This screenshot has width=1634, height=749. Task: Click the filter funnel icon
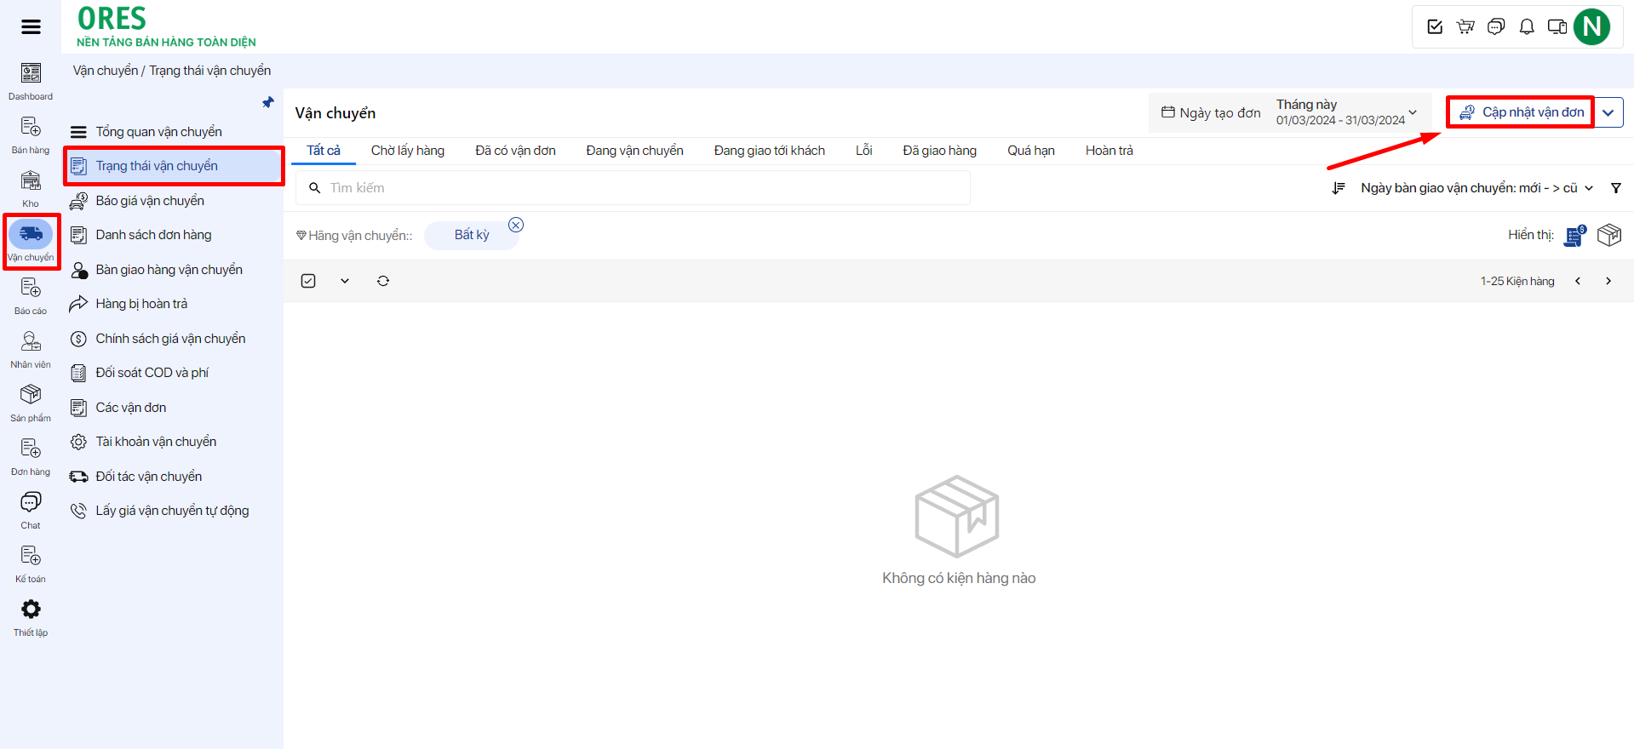(x=1615, y=188)
